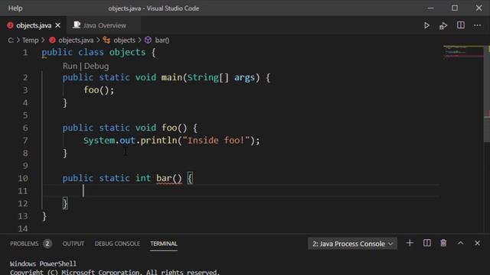Split the editor to the right
490x275 pixels.
[x=461, y=25]
